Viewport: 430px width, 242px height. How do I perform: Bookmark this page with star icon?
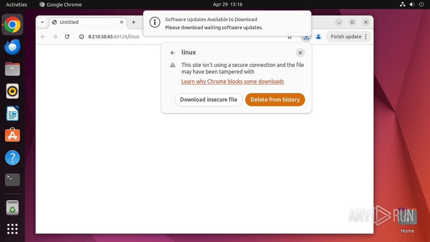pyautogui.click(x=290, y=37)
